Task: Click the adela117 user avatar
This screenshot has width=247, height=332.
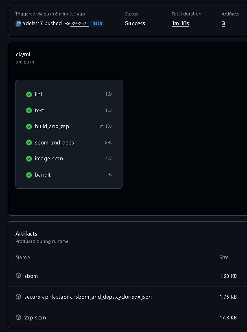Action: pos(18,24)
